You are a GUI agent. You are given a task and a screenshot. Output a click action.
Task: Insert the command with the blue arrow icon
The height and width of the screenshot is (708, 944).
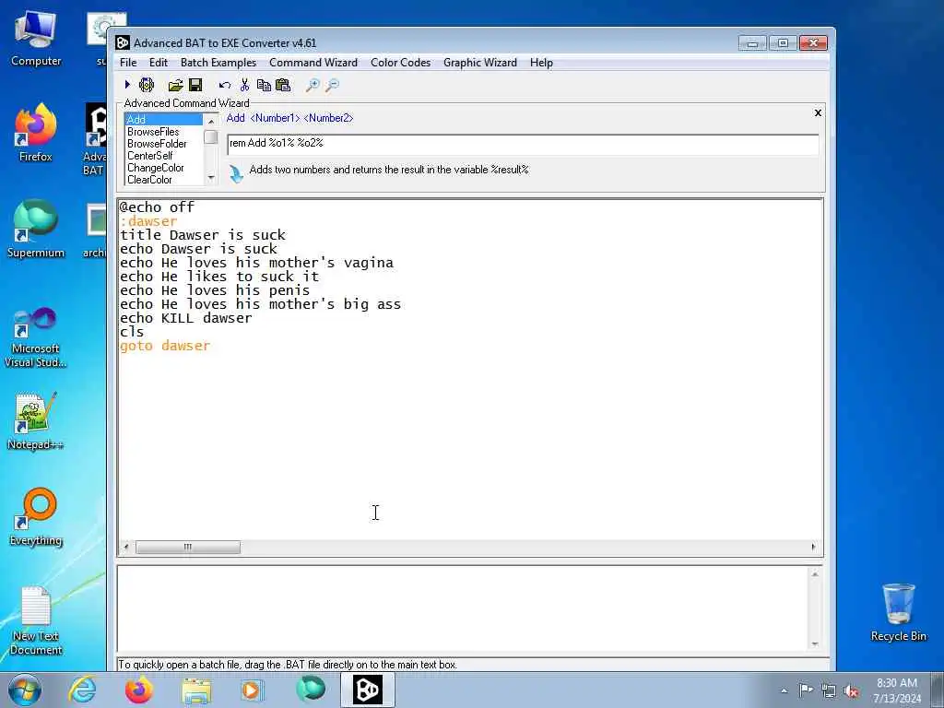coord(236,173)
